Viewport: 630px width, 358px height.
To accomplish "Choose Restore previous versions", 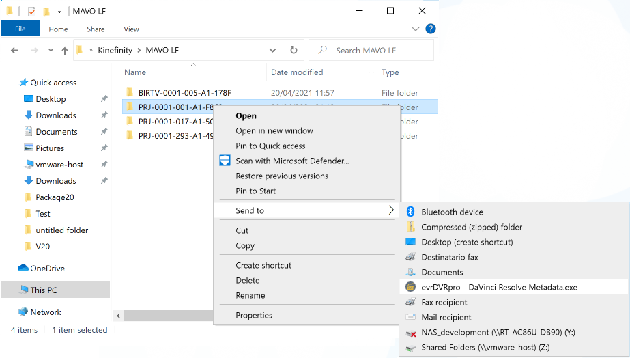I will (307, 176).
